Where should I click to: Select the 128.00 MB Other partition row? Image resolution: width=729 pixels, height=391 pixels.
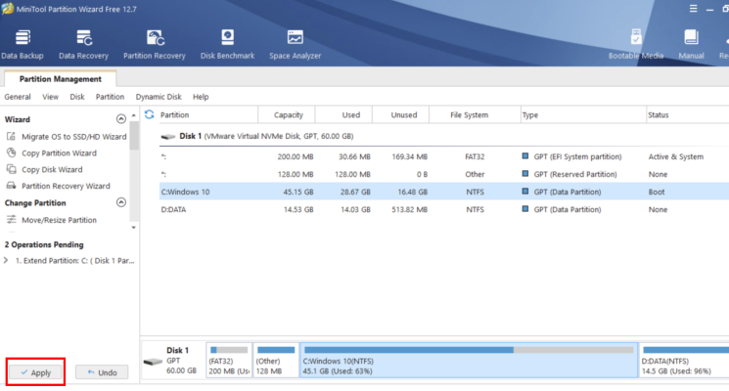(444, 174)
